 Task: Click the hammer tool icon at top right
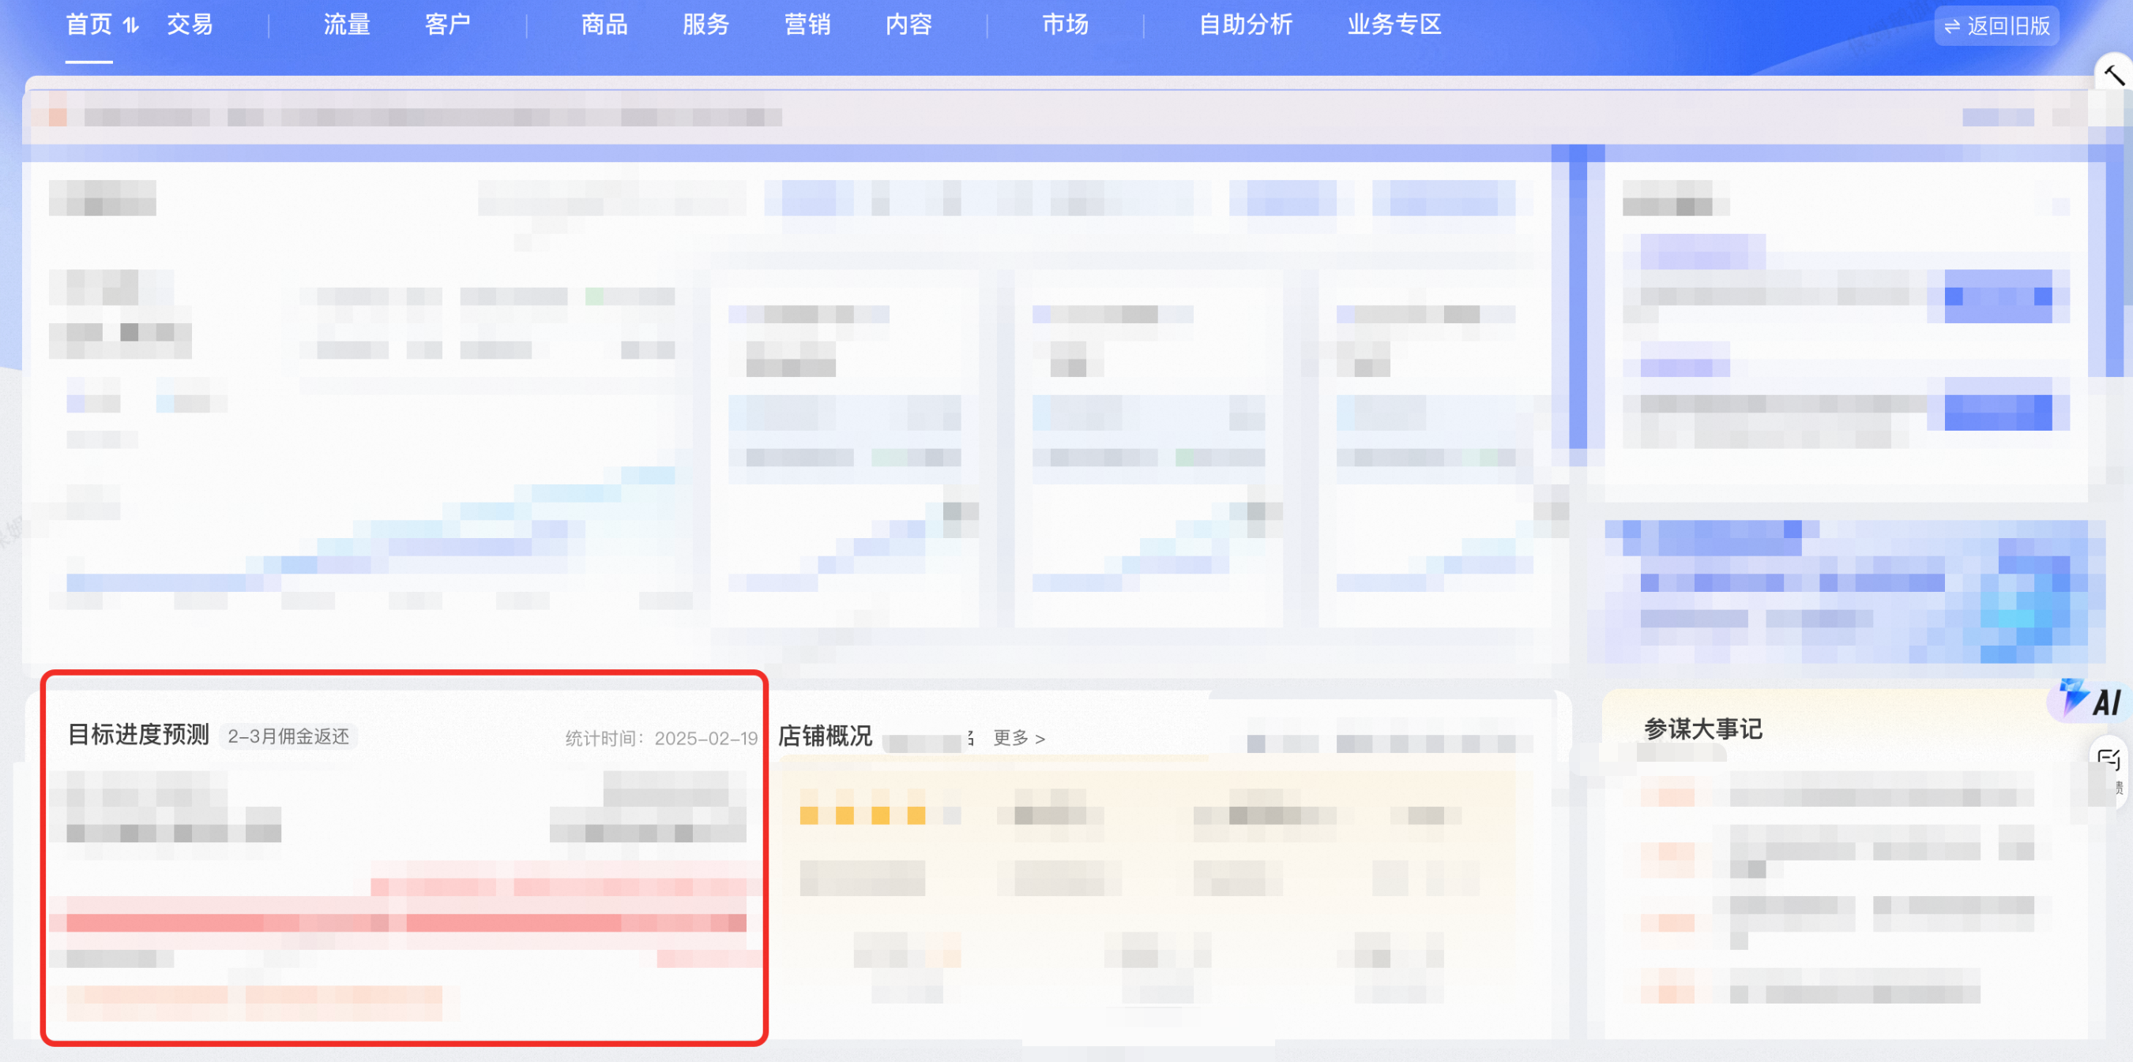click(x=2114, y=75)
